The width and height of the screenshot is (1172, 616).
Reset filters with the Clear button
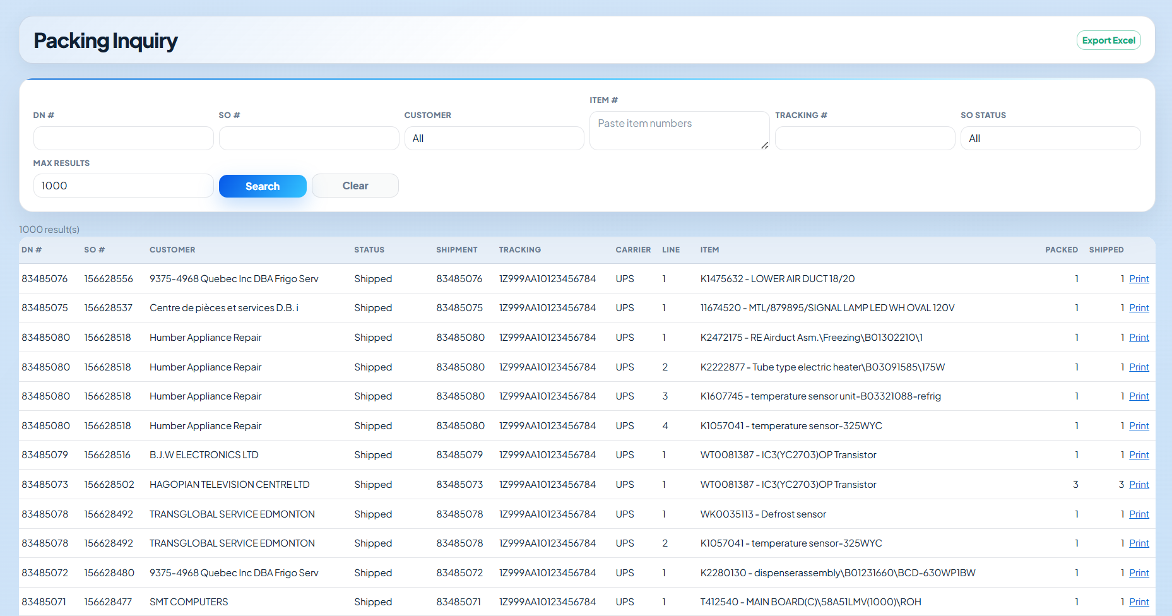(355, 186)
